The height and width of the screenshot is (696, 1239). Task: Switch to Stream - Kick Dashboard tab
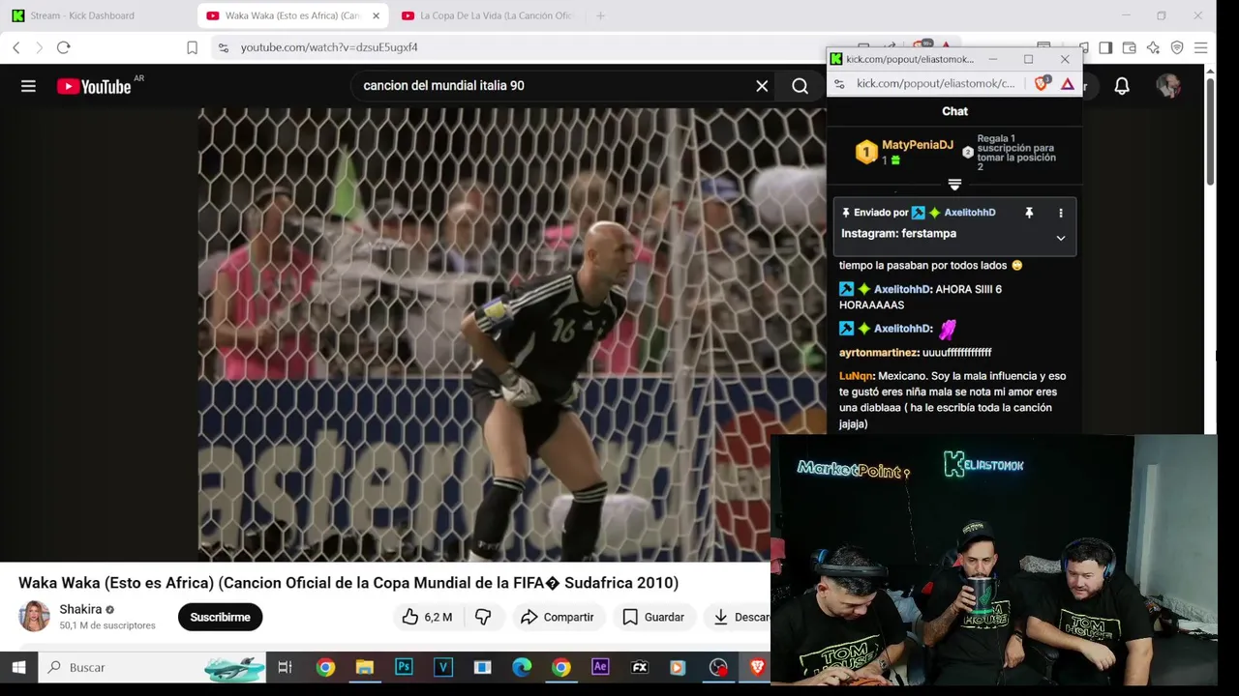point(82,15)
